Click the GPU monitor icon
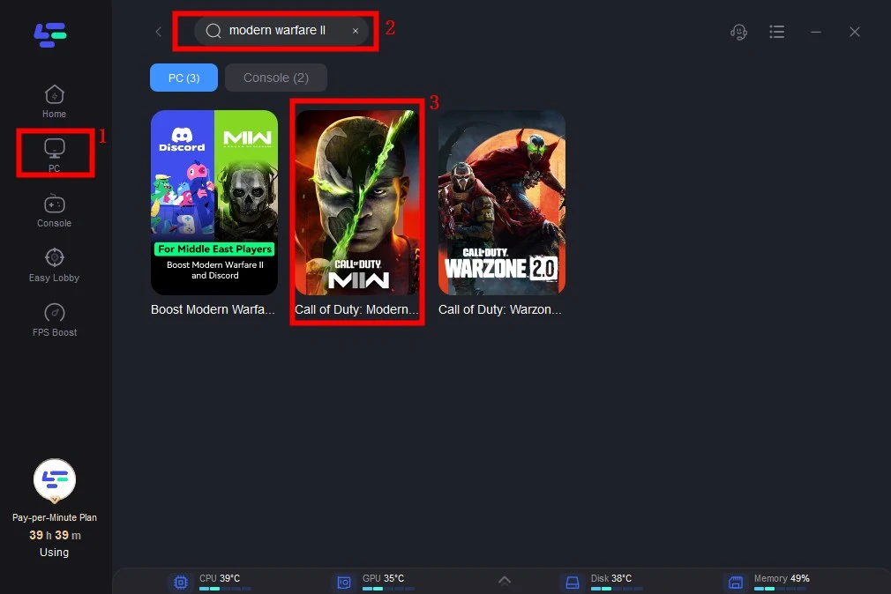This screenshot has height=594, width=891. 344,583
